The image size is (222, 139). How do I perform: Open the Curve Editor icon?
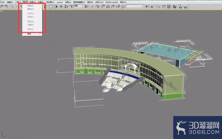[164, 6]
